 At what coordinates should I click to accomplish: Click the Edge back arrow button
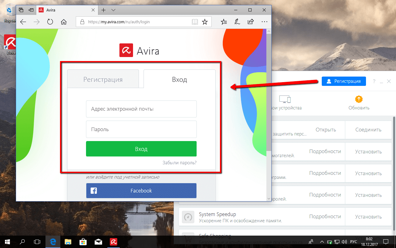coord(23,22)
